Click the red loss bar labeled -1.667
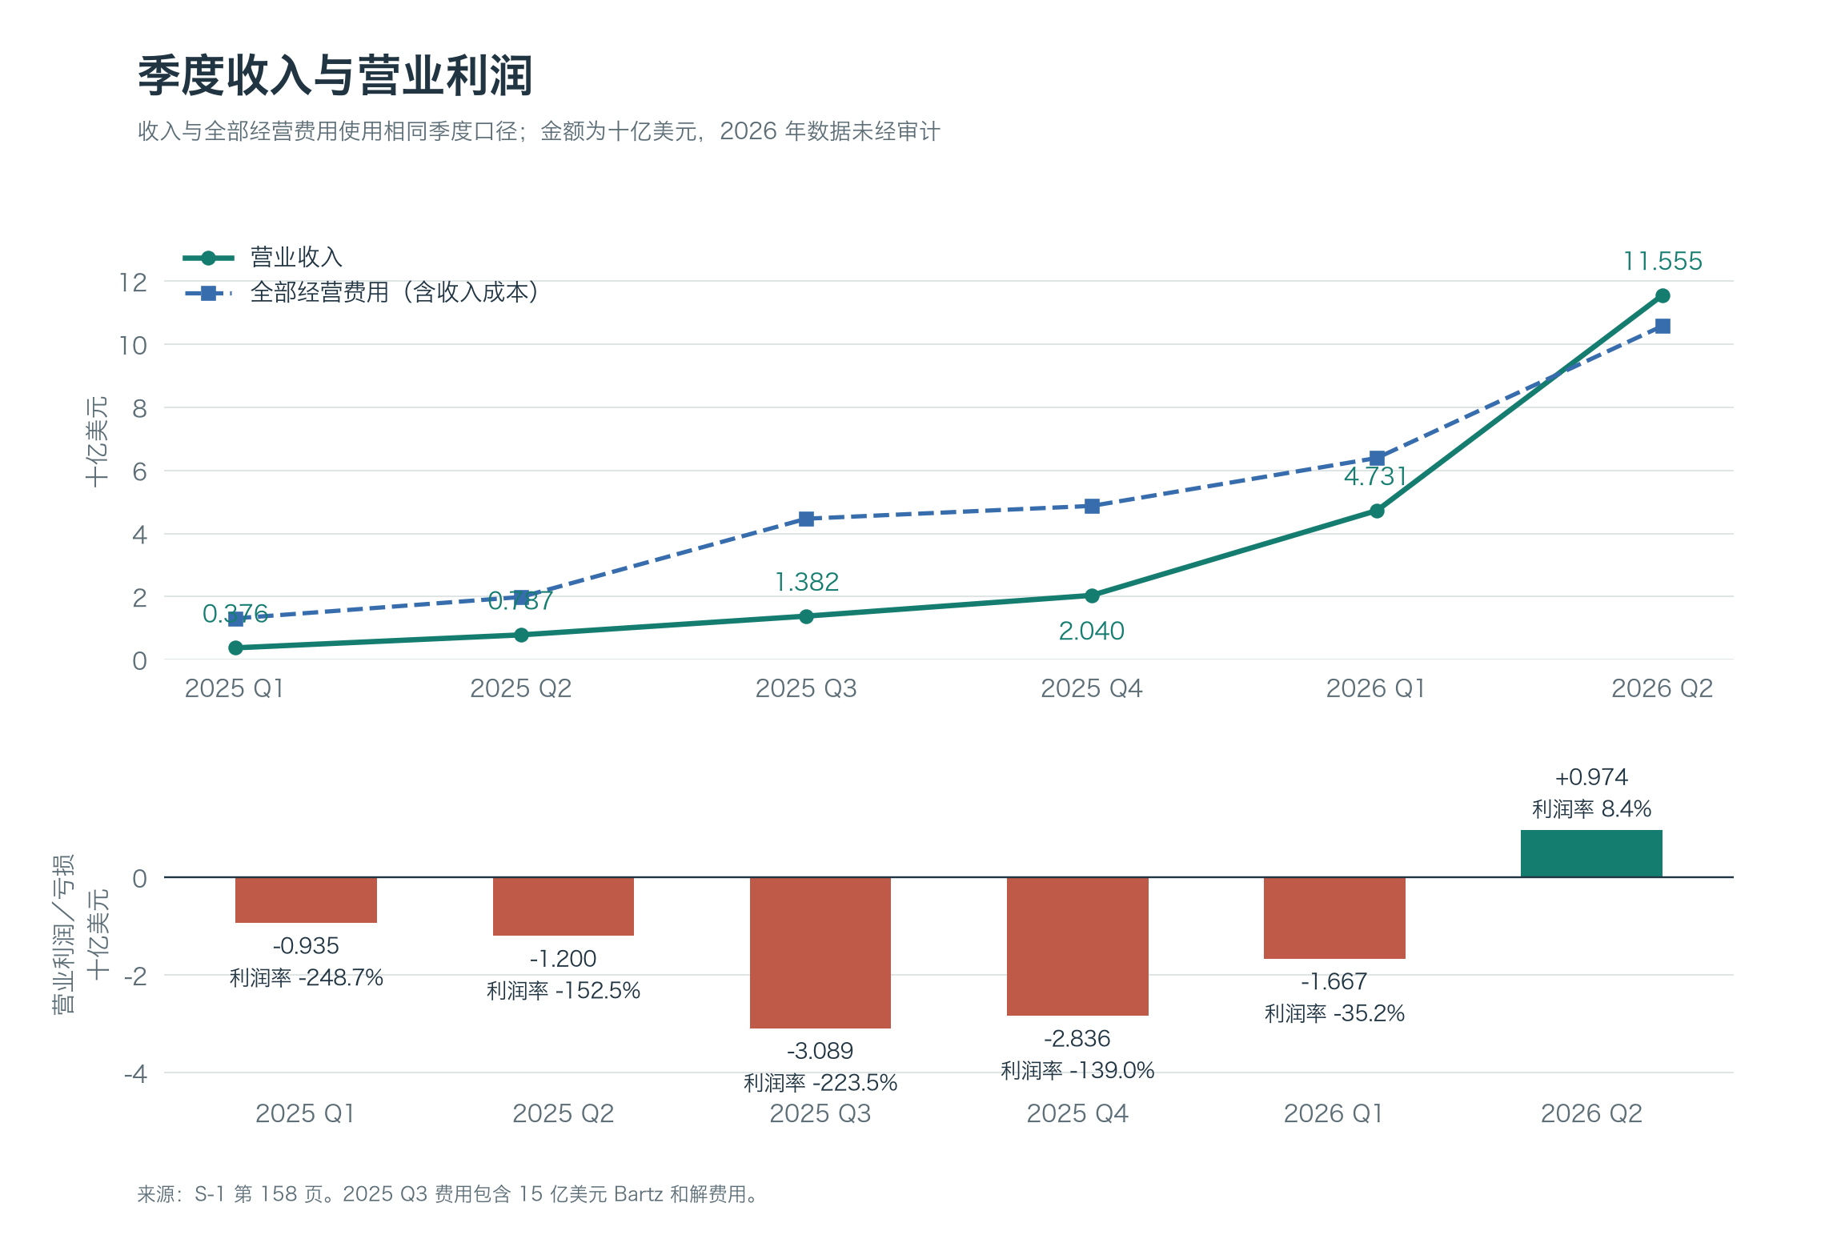Image resolution: width=1825 pixels, height=1247 pixels. click(x=1334, y=918)
